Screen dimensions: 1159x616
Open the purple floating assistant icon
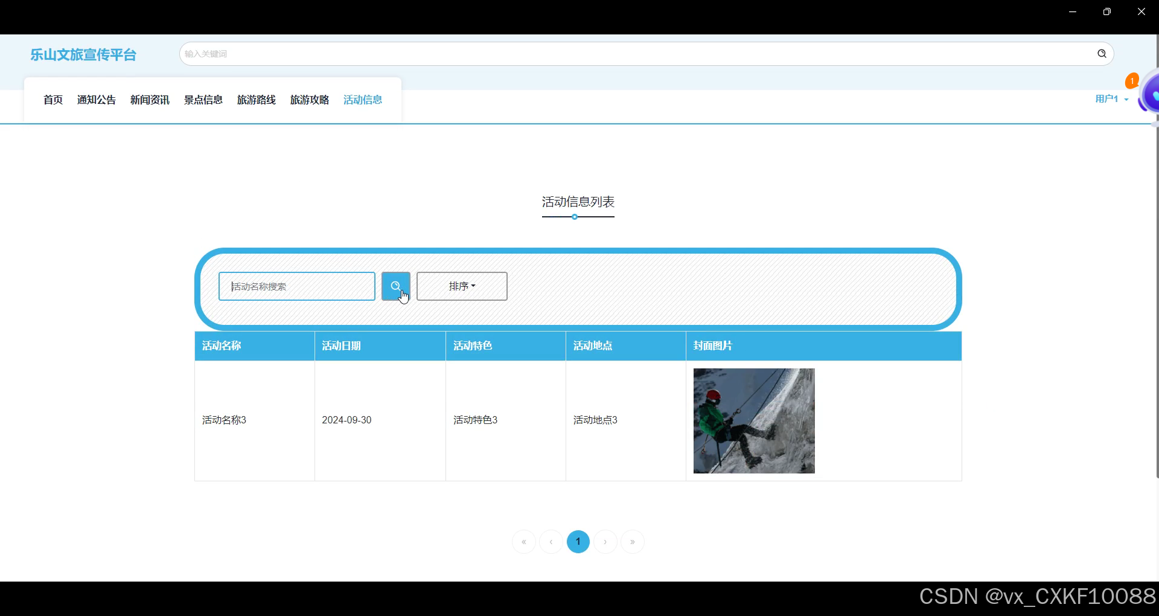pos(1149,94)
